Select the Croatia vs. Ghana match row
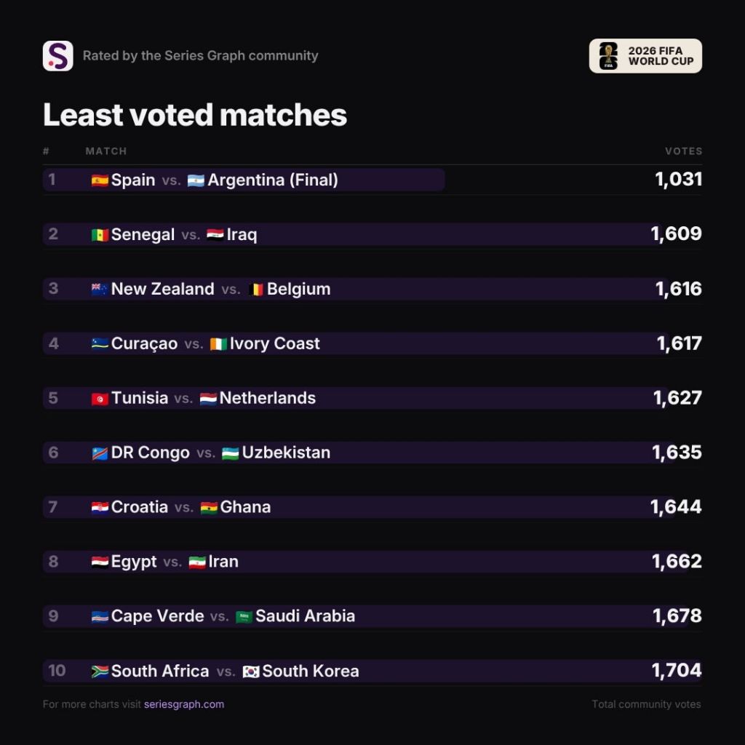 [x=372, y=507]
